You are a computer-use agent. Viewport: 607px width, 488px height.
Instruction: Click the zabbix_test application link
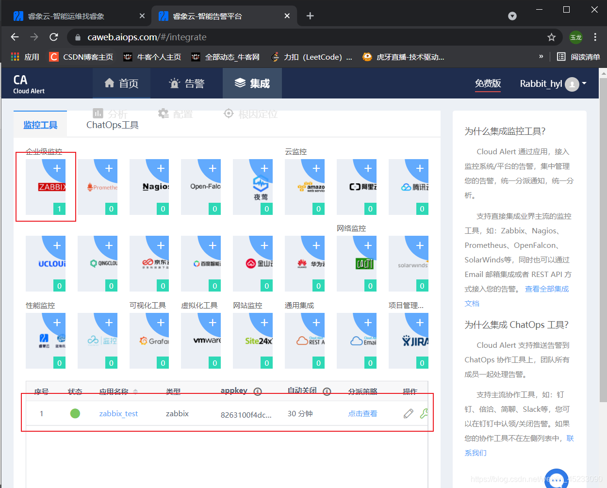(x=118, y=414)
